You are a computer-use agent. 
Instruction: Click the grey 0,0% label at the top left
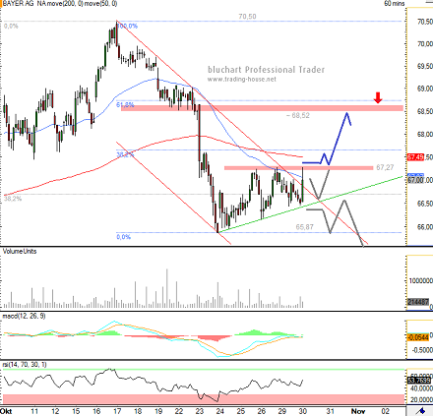coord(11,26)
